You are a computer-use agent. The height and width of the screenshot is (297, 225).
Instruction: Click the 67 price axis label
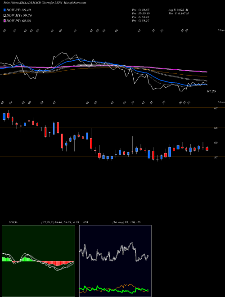216,108
